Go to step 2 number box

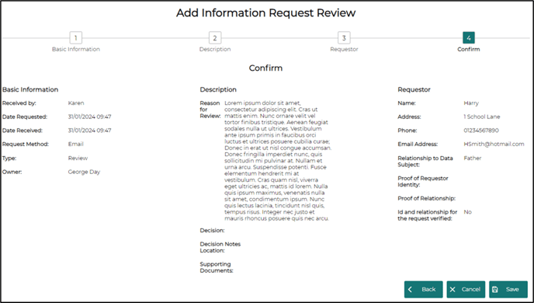point(214,38)
